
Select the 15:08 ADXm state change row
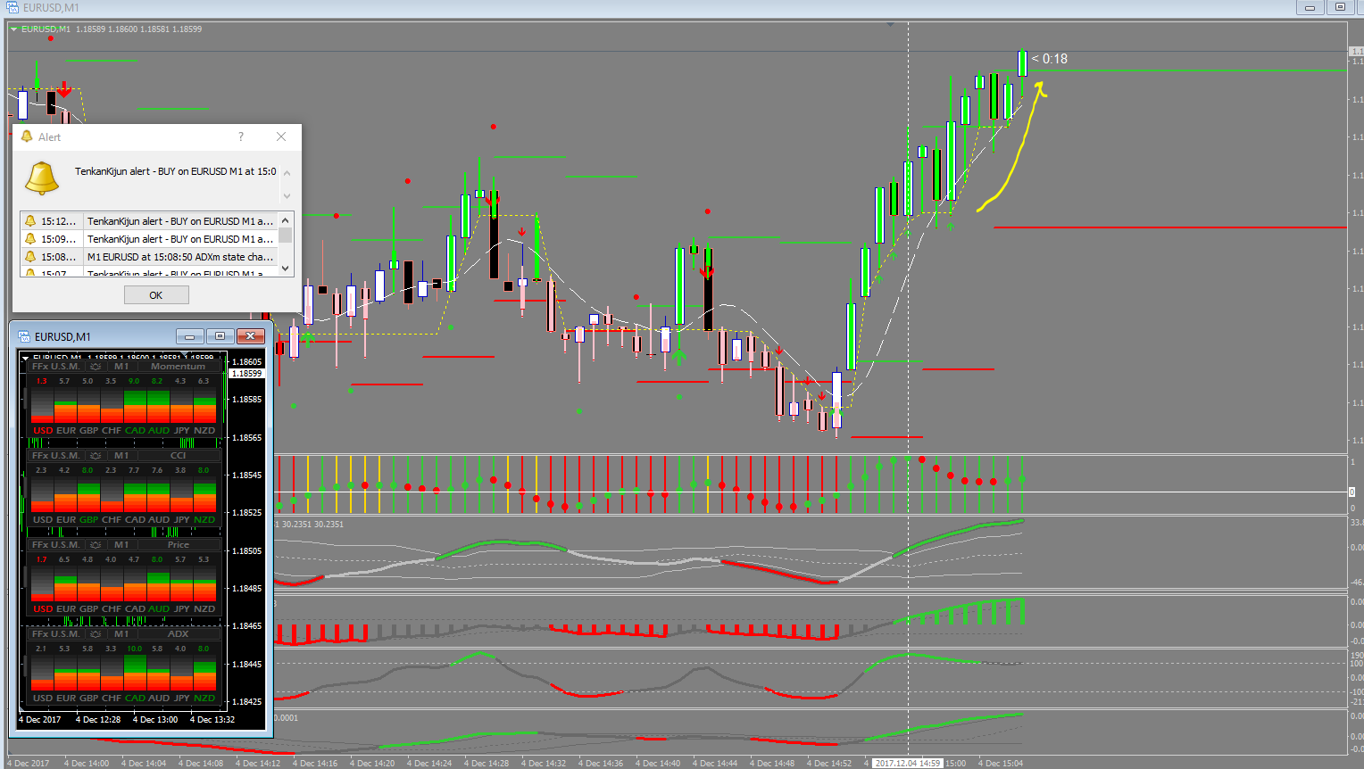(149, 257)
